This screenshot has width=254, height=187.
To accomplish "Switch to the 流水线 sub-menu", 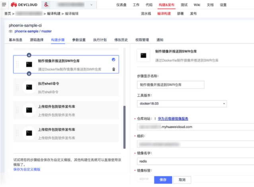I will click(x=146, y=14).
